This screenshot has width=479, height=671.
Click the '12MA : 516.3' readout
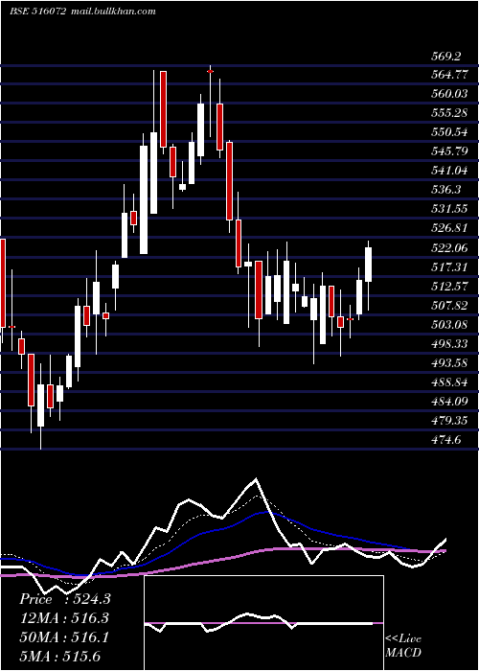coord(64,618)
